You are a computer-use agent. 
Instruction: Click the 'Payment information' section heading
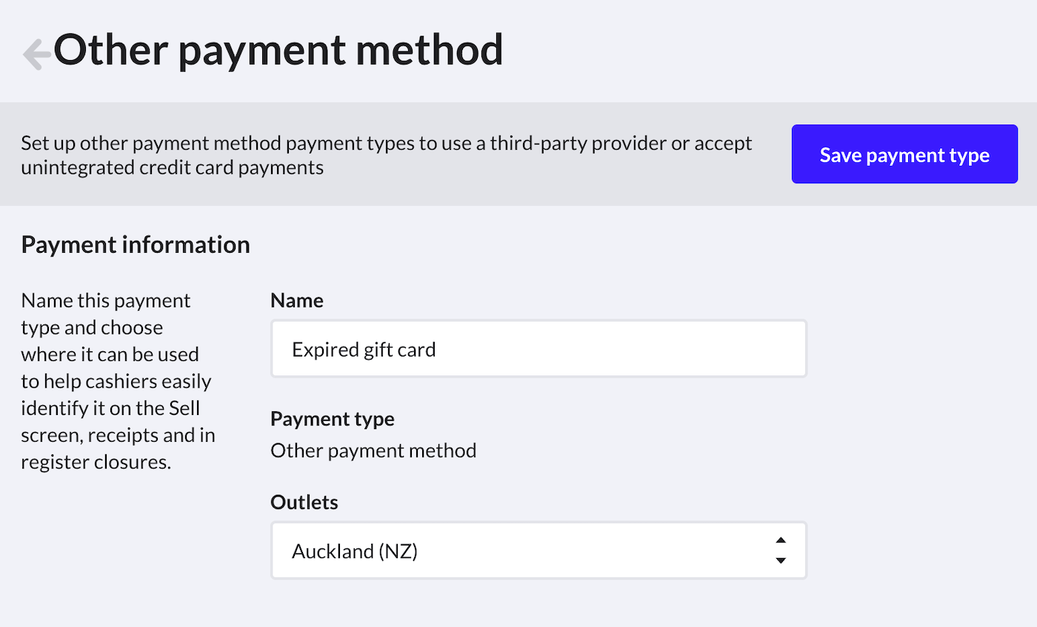pyautogui.click(x=136, y=245)
